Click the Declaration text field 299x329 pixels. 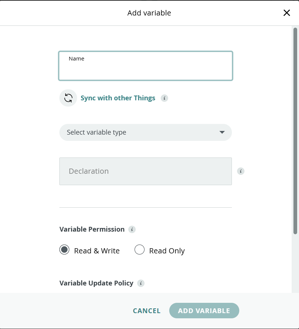[146, 172]
